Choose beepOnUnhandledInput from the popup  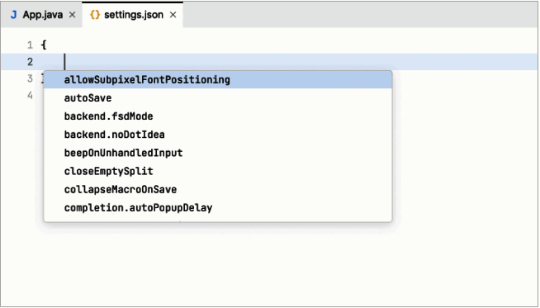[x=218, y=153]
